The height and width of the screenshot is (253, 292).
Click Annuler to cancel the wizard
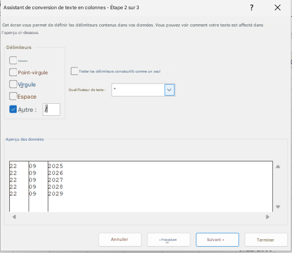(x=120, y=240)
